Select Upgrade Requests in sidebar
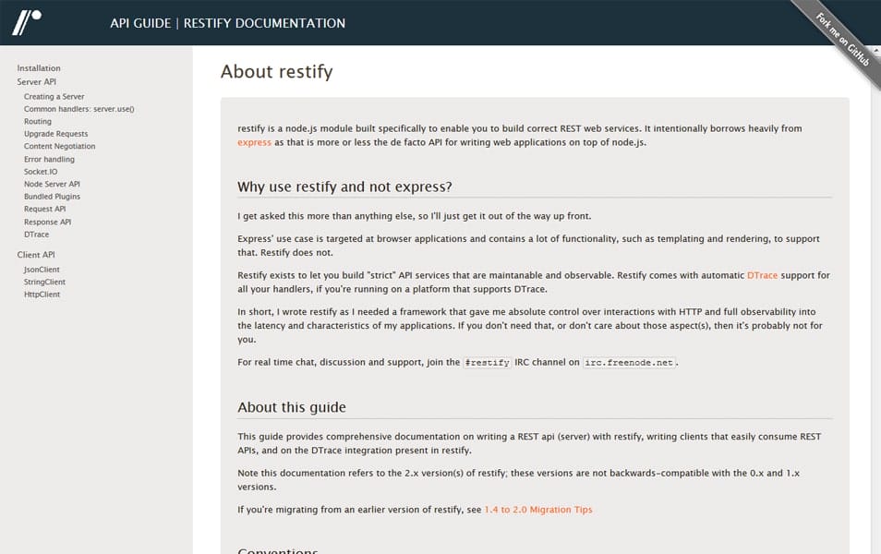881x554 pixels. [x=56, y=134]
